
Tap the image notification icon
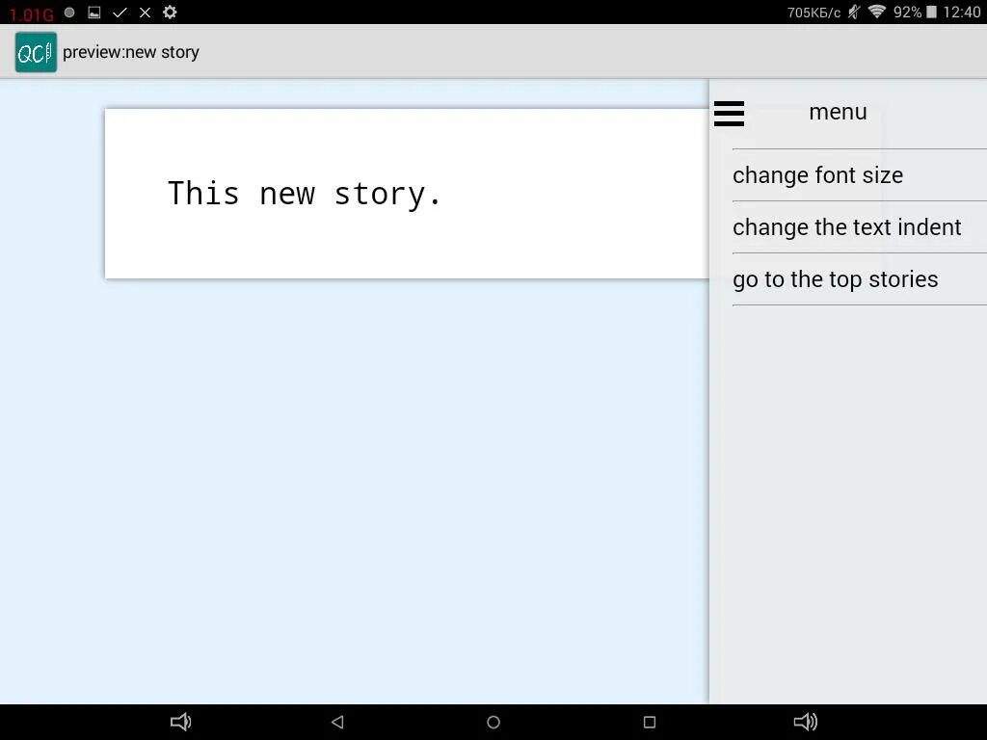(94, 12)
